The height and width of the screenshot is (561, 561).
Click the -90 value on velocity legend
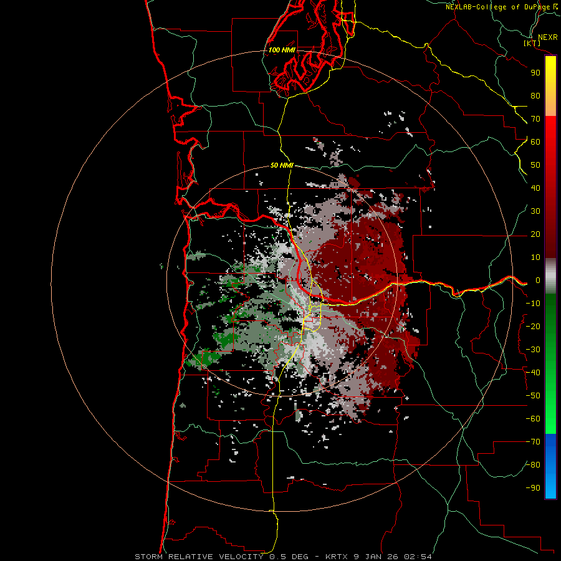[x=533, y=488]
